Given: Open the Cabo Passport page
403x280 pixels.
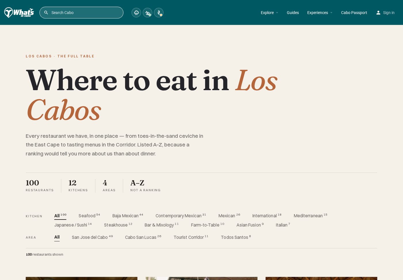Looking at the screenshot, I should click(354, 13).
